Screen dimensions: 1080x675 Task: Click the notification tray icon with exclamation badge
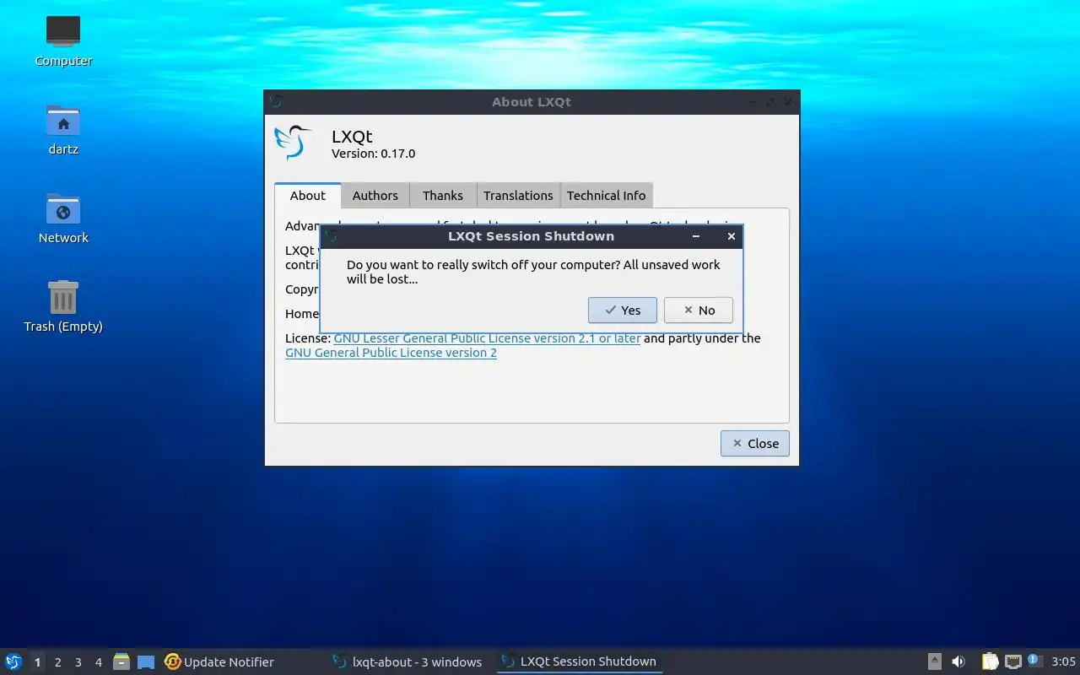point(1034,661)
